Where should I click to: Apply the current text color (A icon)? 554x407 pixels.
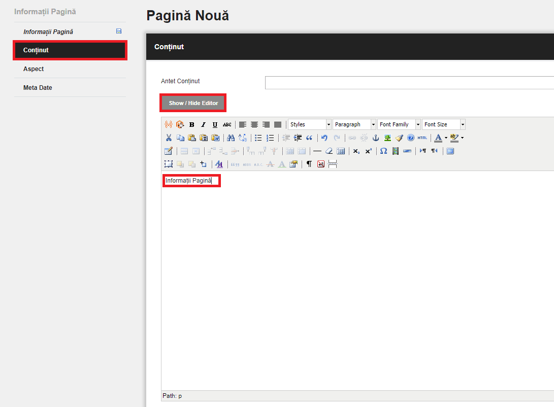(438, 138)
